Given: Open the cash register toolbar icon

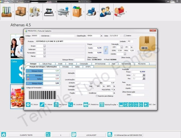Looking at the screenshot, I should 49,12.
